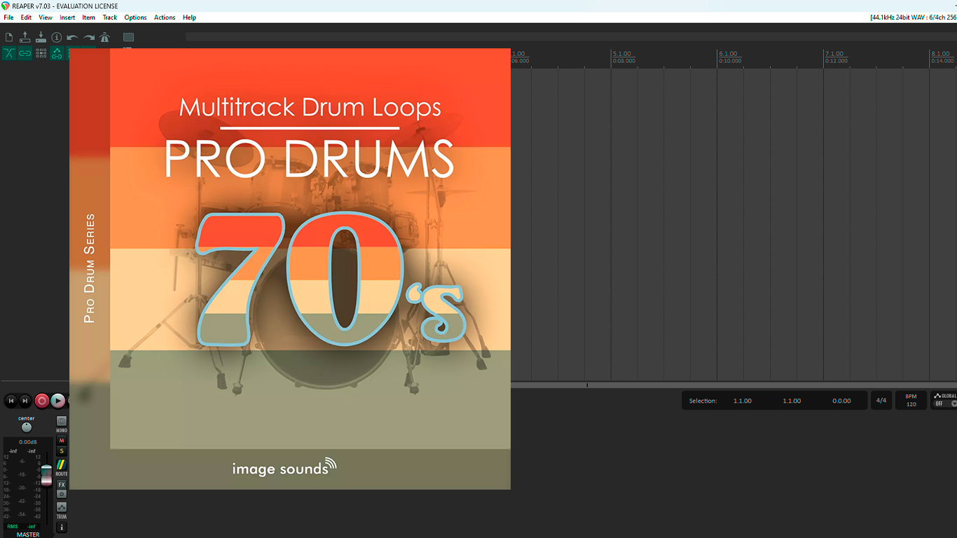The width and height of the screenshot is (957, 538).
Task: Click the selection start value 1.1.00
Action: point(743,401)
